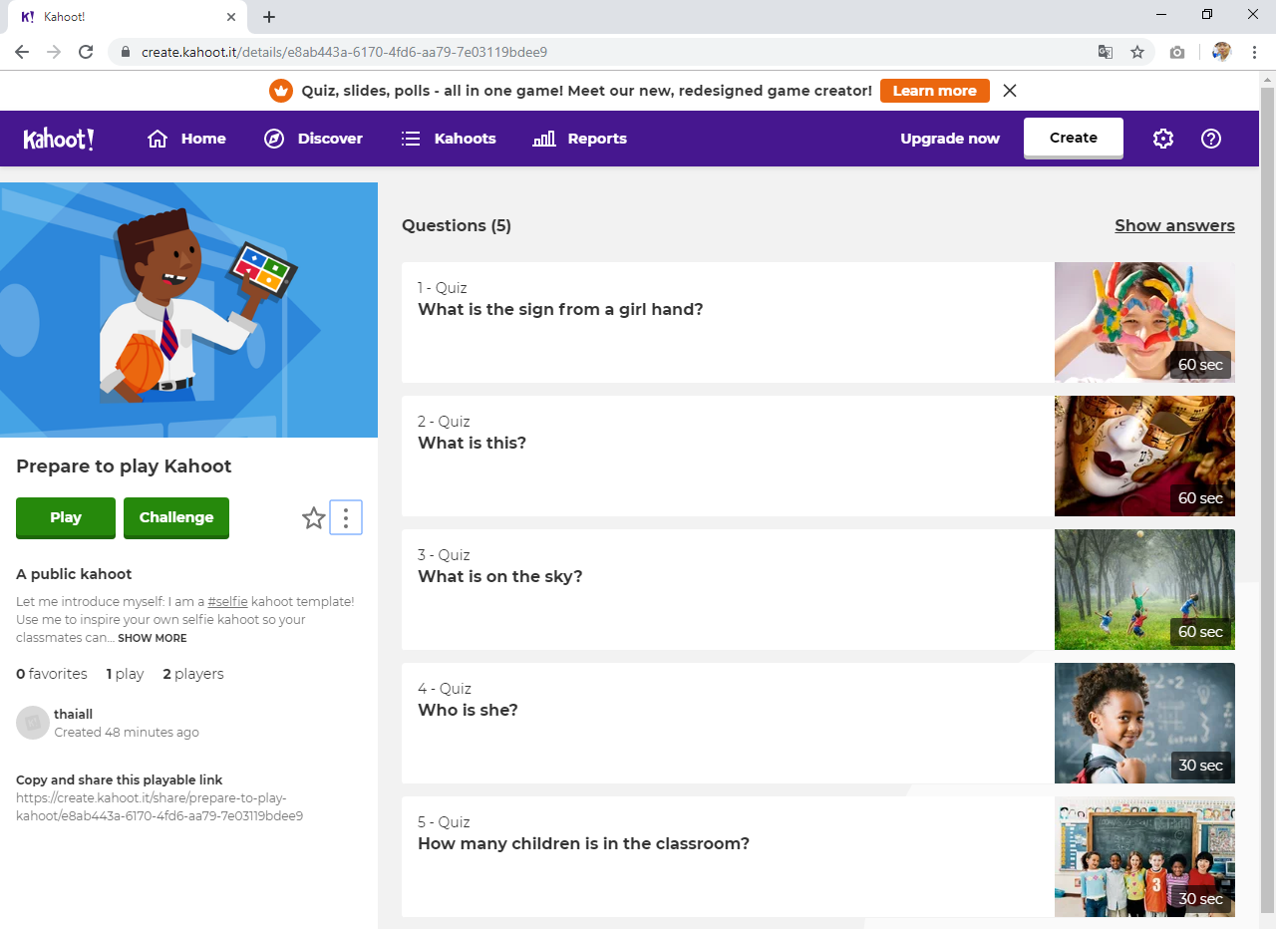Open the masks thumbnail for question 2
This screenshot has height=929, width=1276.
pyautogui.click(x=1144, y=456)
